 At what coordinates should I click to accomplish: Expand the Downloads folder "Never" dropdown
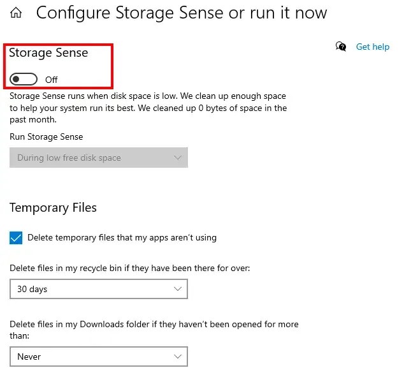click(x=98, y=357)
